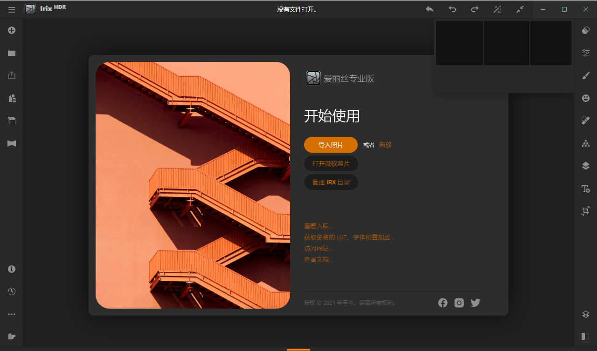Expand the hamburger menu
Image resolution: width=597 pixels, height=351 pixels.
[12, 9]
